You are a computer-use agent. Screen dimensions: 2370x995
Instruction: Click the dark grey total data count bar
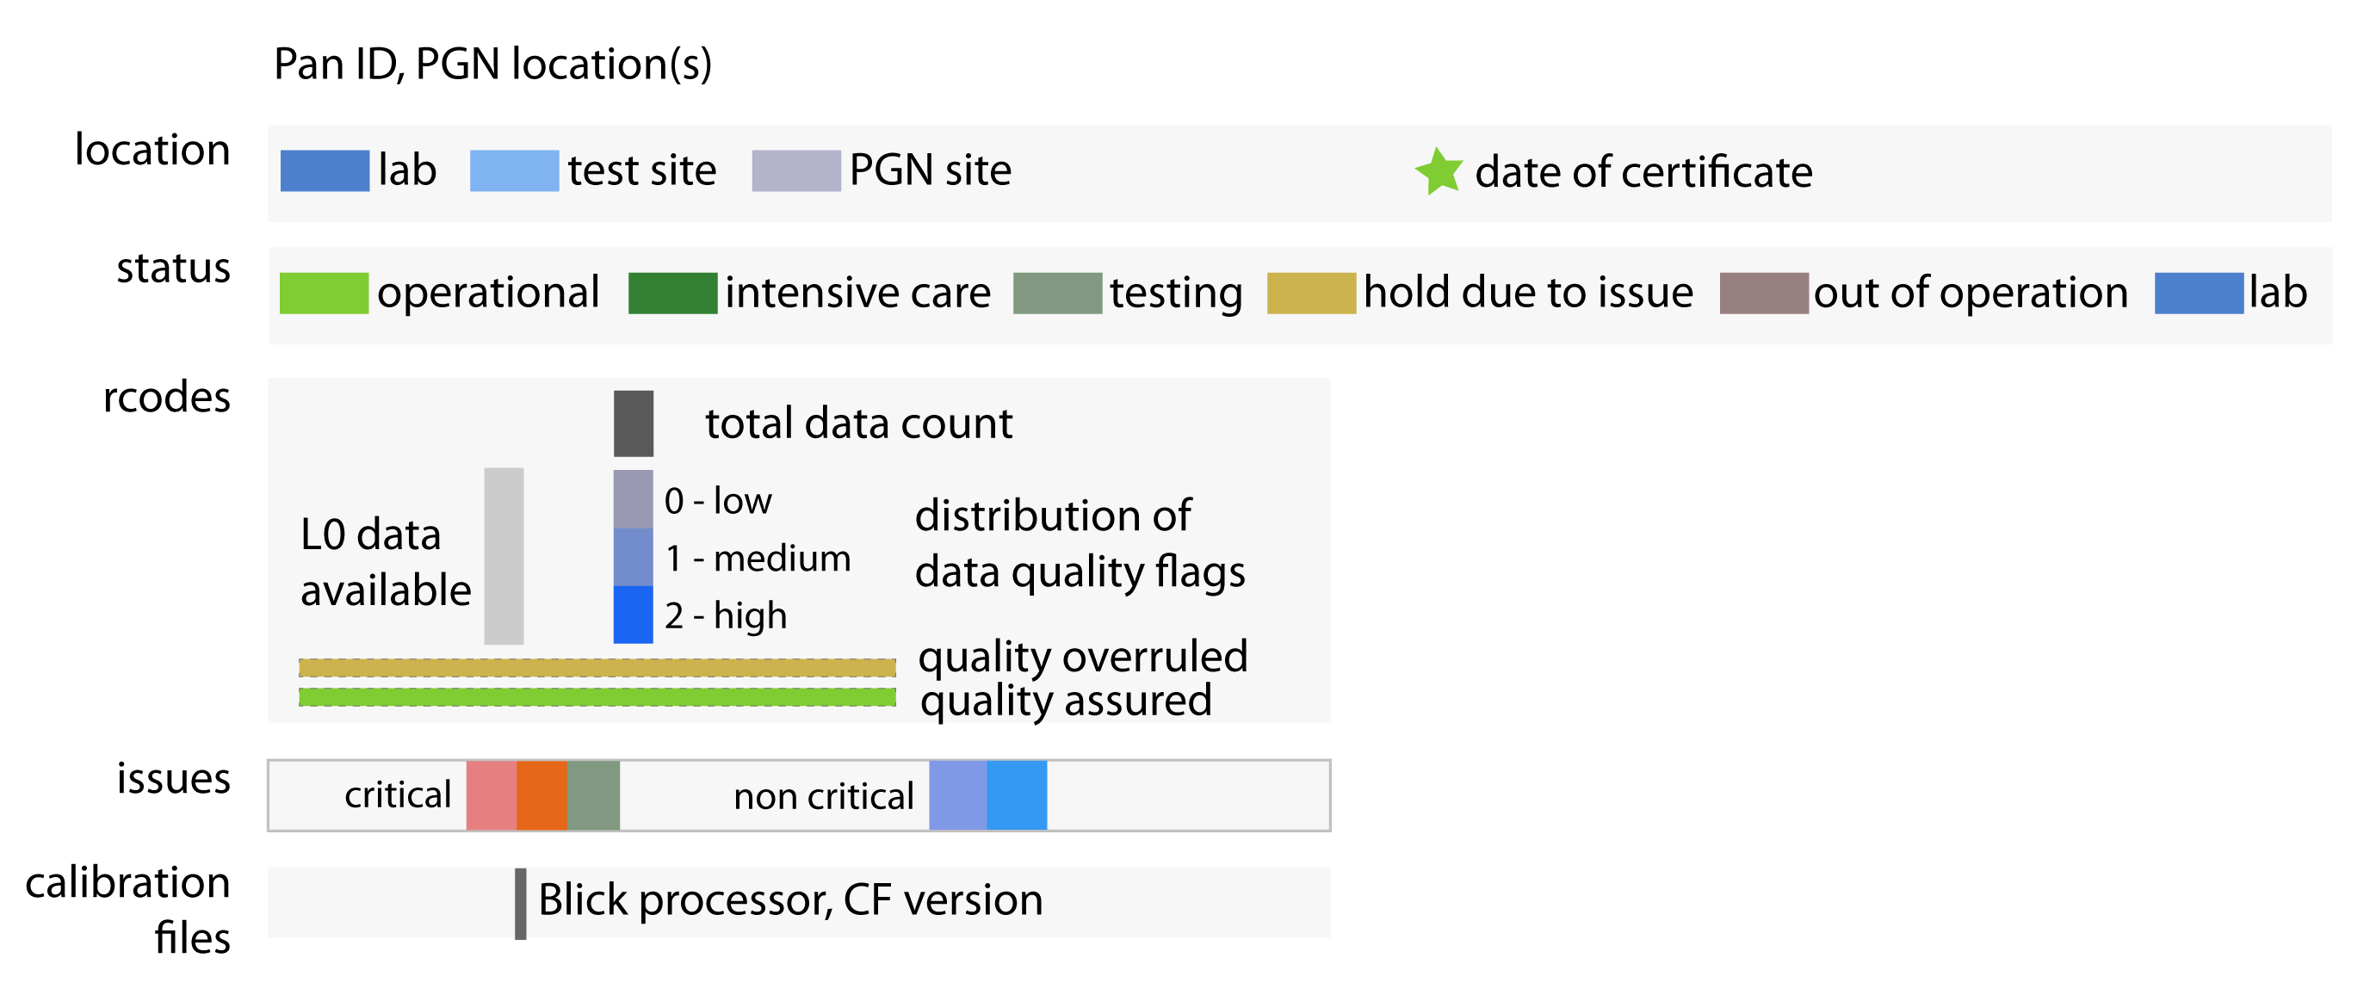click(x=633, y=424)
